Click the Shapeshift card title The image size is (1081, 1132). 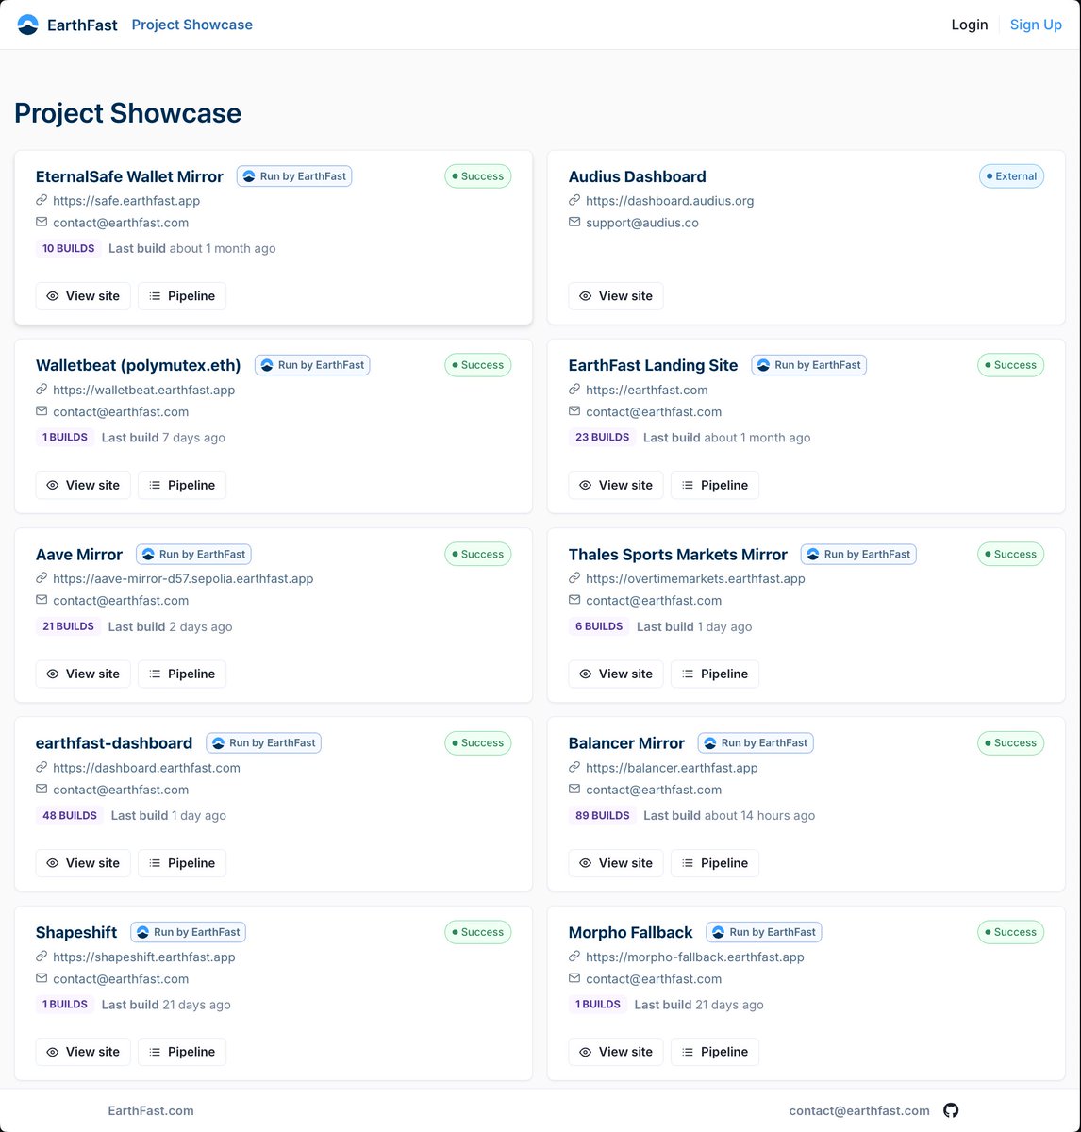[x=76, y=932]
